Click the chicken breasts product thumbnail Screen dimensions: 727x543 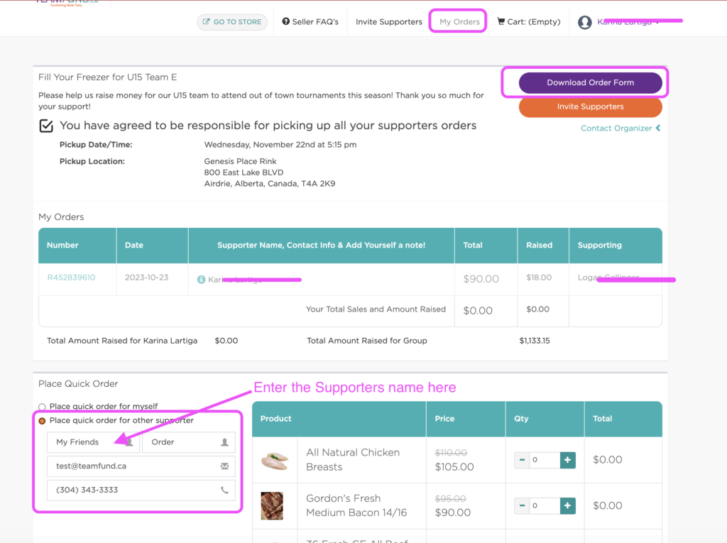tap(274, 460)
